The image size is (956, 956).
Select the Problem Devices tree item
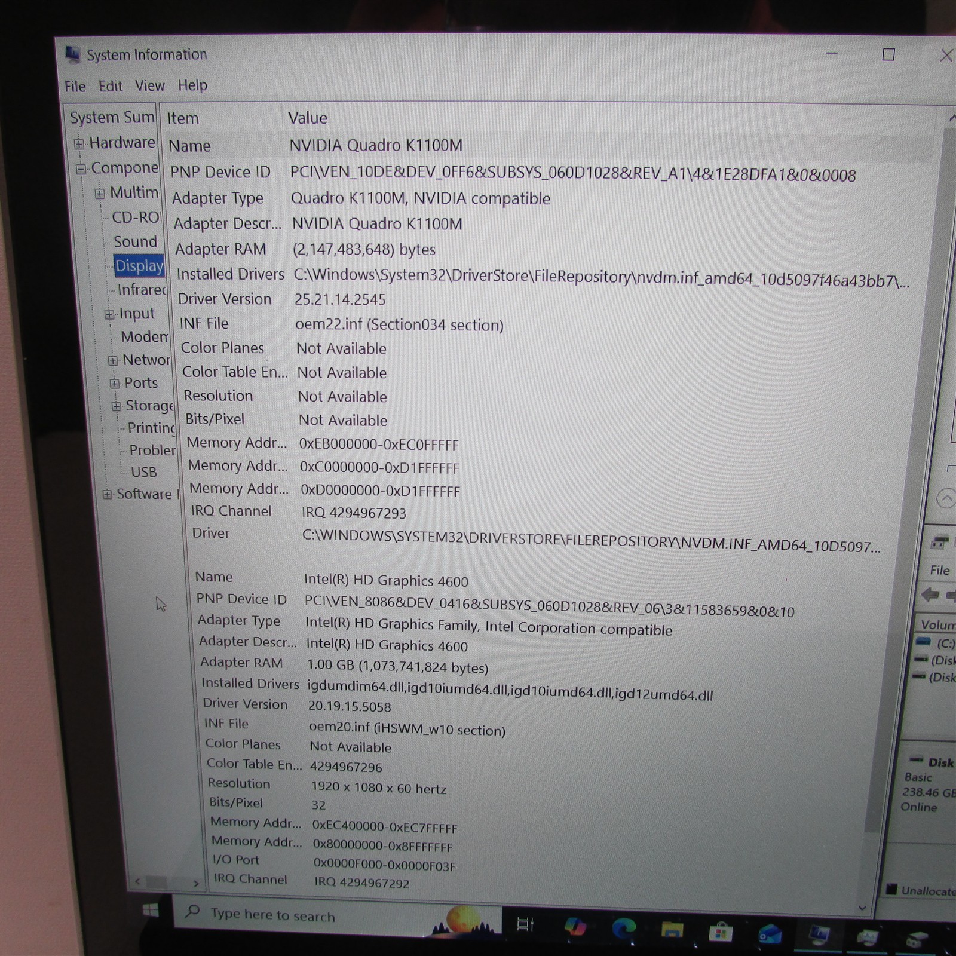pos(152,450)
